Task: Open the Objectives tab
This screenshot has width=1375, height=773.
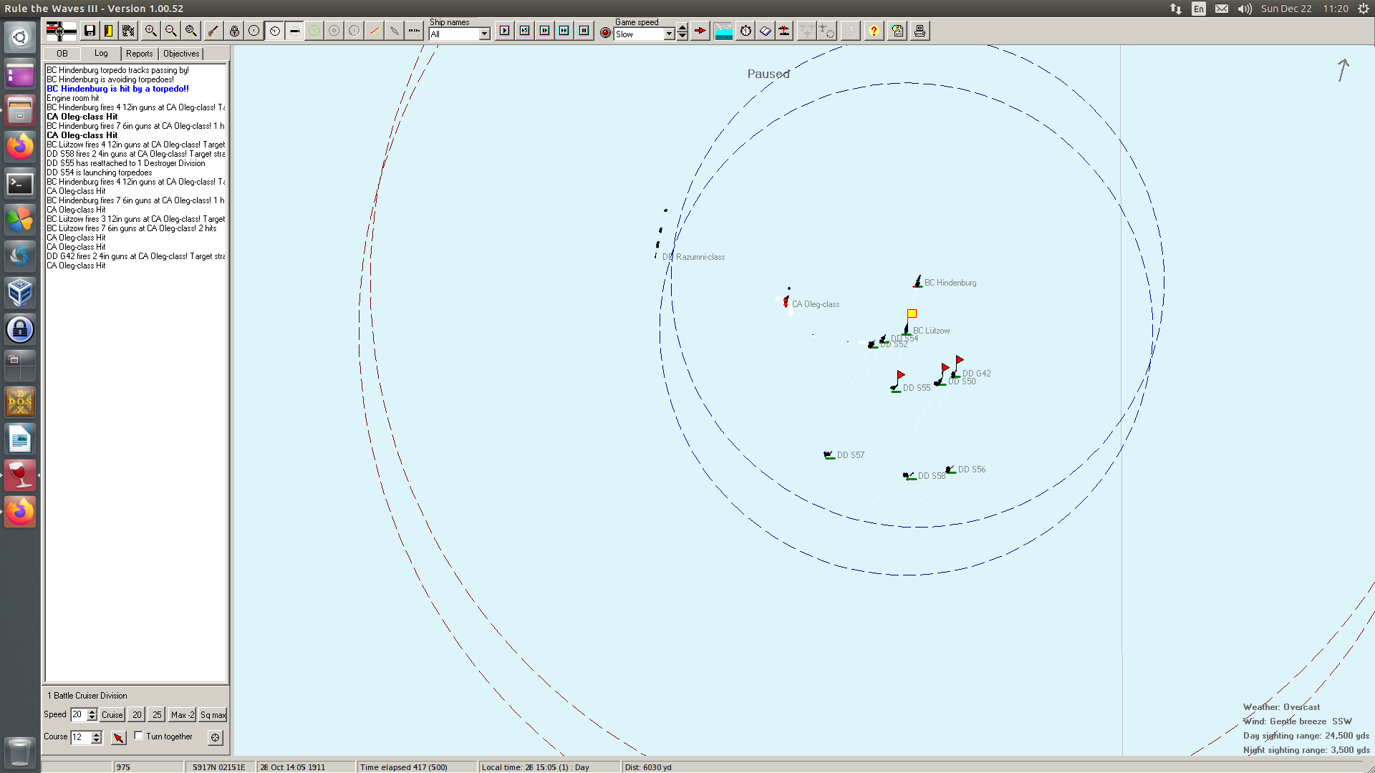Action: click(181, 54)
